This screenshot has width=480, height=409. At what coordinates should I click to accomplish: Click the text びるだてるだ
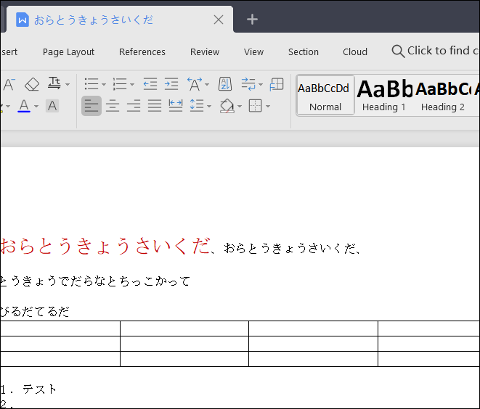35,312
